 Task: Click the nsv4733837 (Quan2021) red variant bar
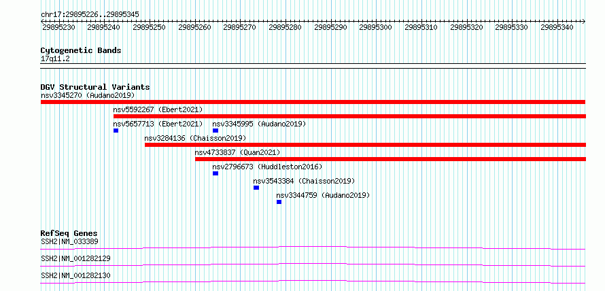click(x=390, y=159)
